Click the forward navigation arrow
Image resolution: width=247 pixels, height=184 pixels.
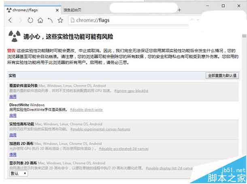point(20,20)
